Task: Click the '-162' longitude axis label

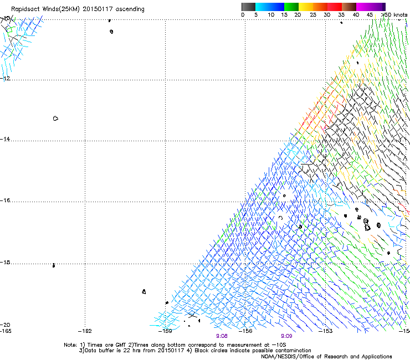Action: pos(85,331)
